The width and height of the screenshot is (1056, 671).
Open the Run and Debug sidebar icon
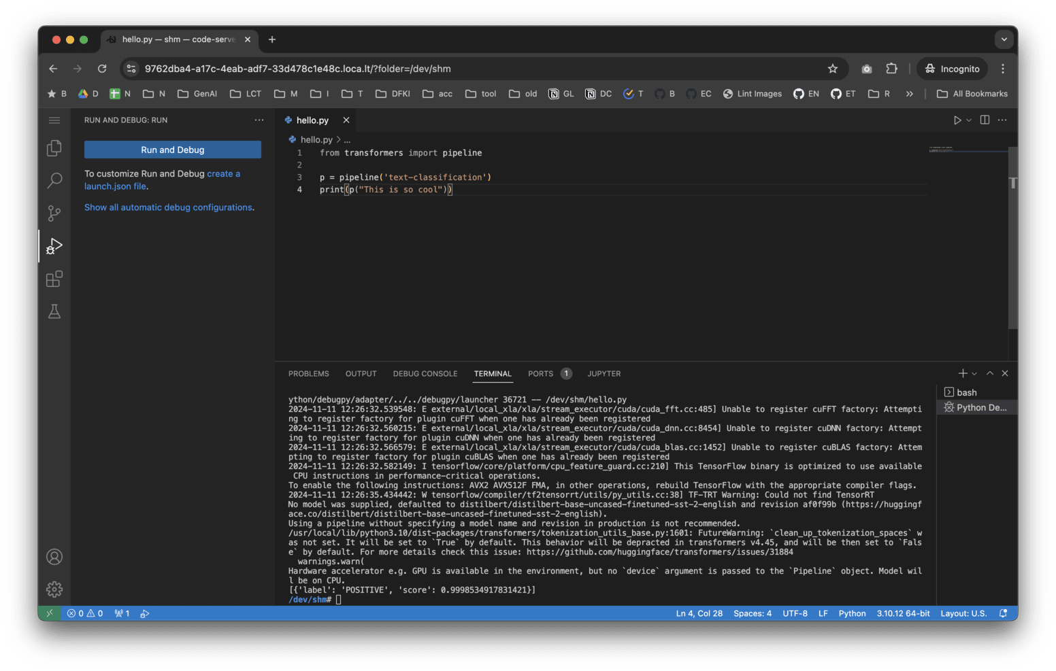(54, 246)
